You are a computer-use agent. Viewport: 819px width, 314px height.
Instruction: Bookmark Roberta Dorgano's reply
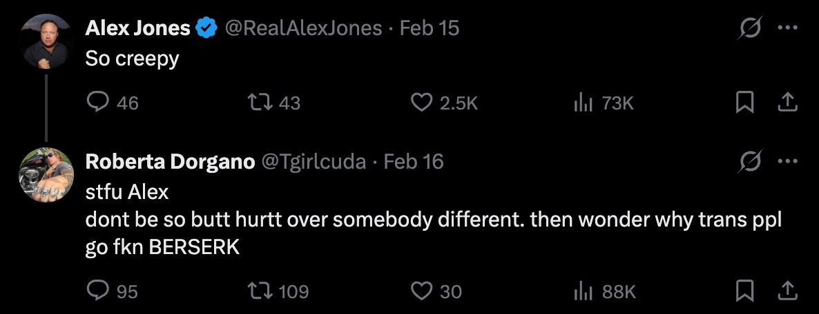(x=744, y=291)
